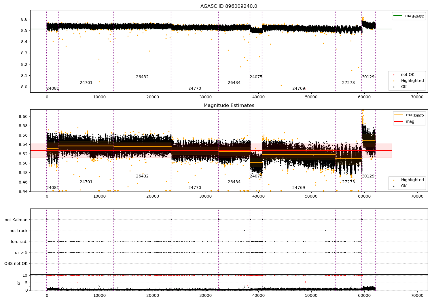This screenshot has height=302, width=432.
Task: Click the red "mag" legend entry
Action: pos(405,121)
